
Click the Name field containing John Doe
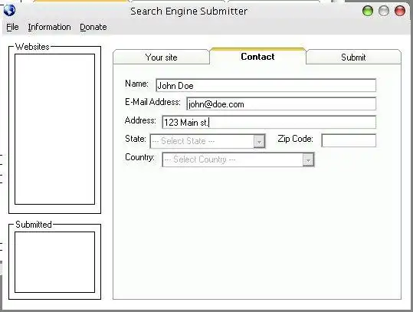(x=266, y=85)
